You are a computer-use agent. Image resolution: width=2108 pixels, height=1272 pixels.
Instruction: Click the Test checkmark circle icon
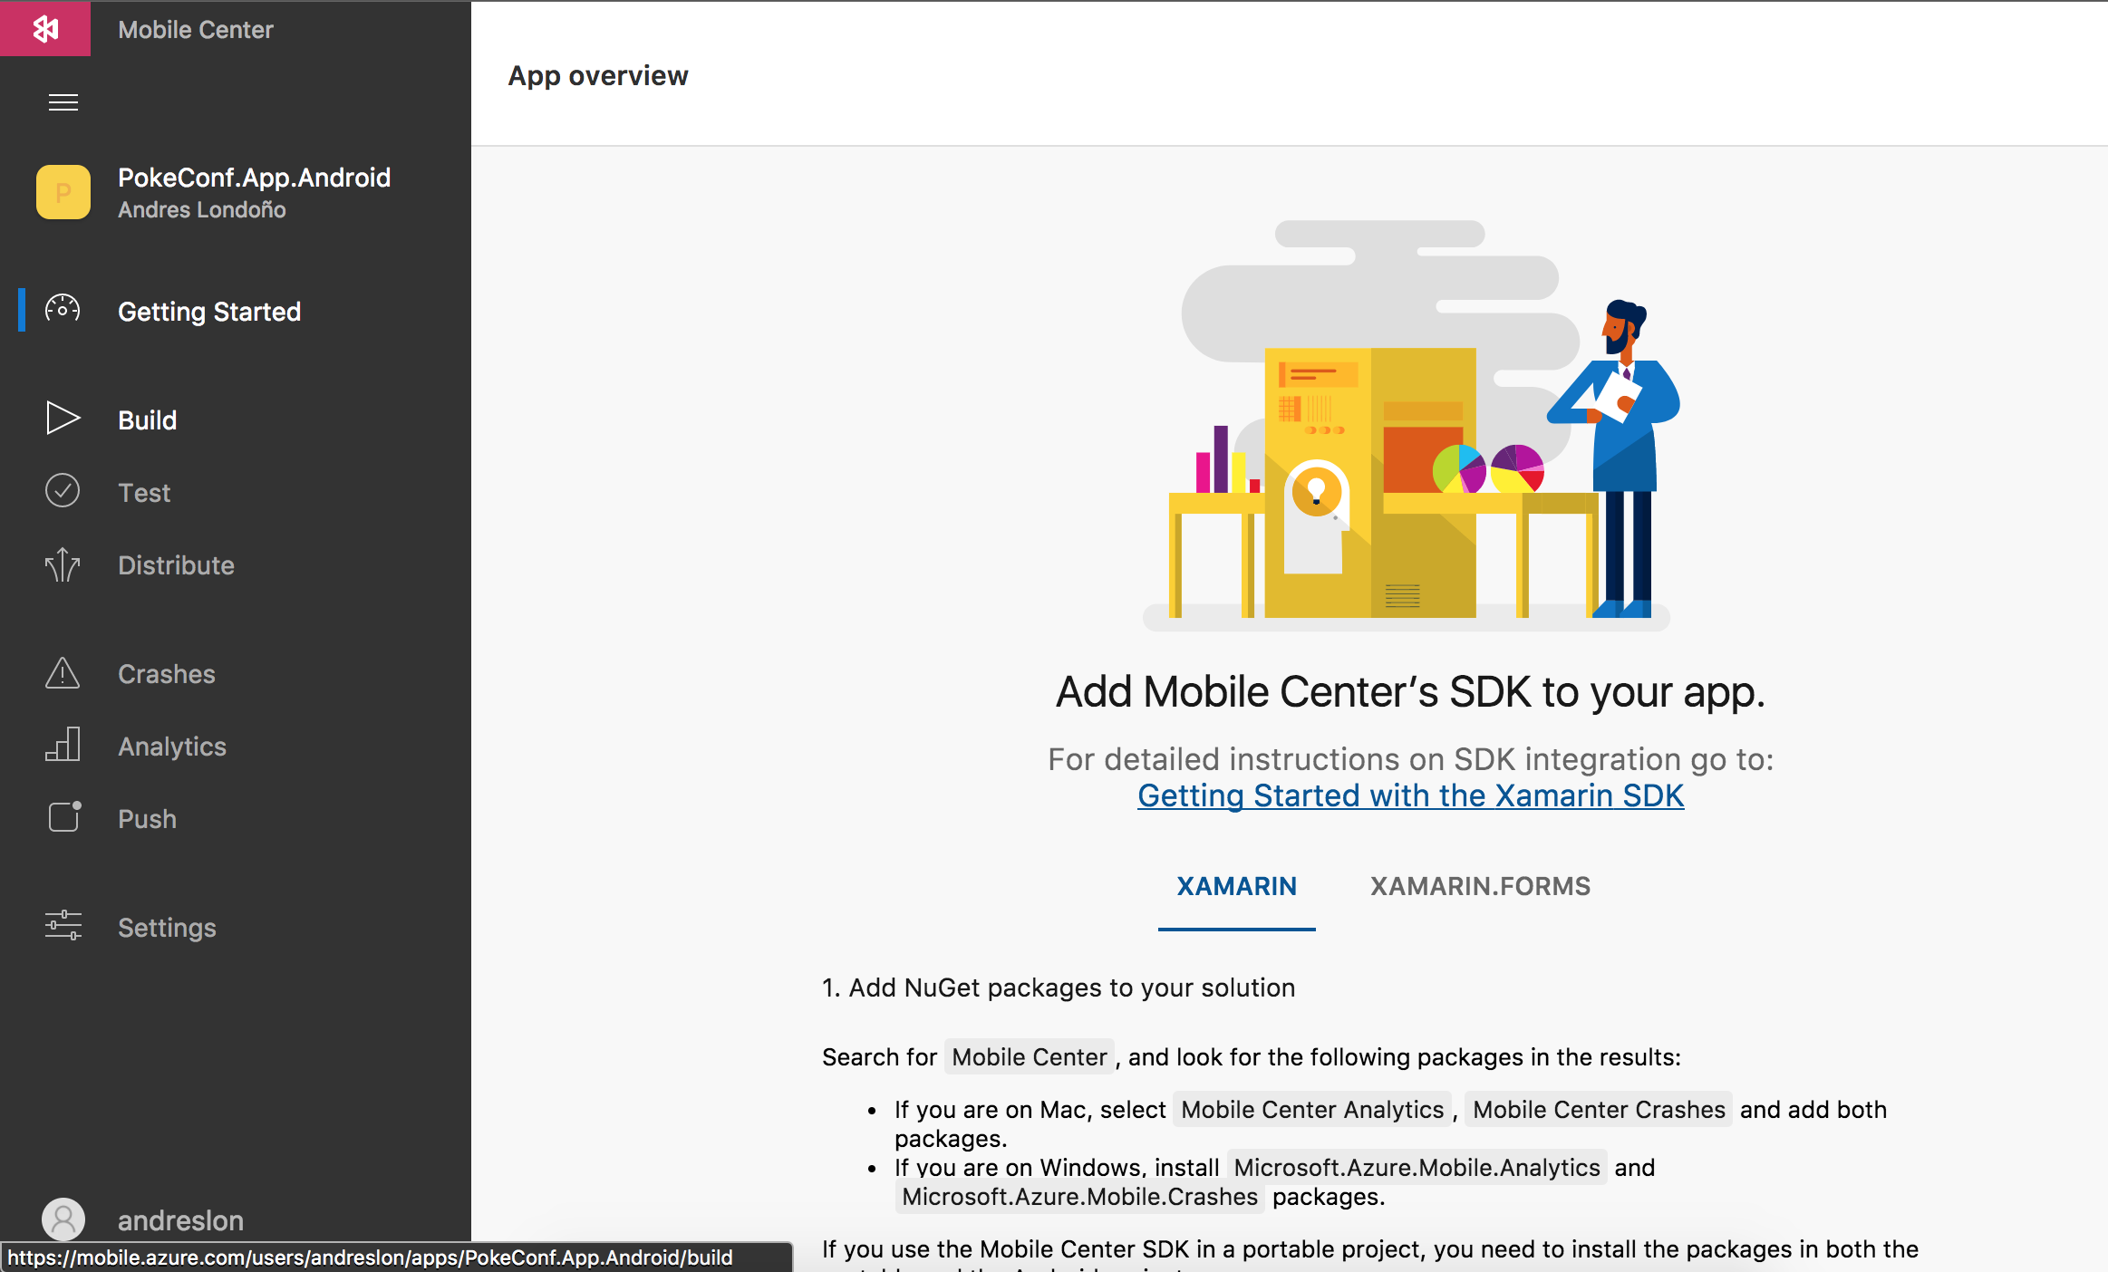(x=63, y=491)
